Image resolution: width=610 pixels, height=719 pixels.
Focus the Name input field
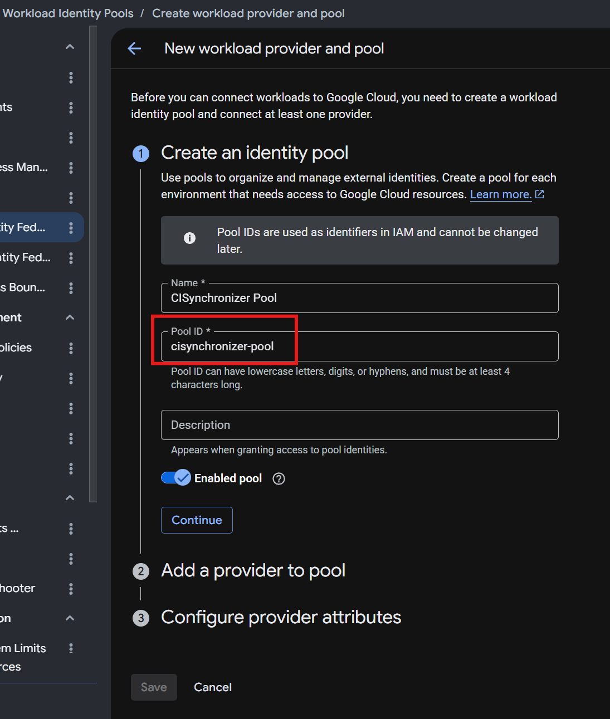tap(360, 298)
